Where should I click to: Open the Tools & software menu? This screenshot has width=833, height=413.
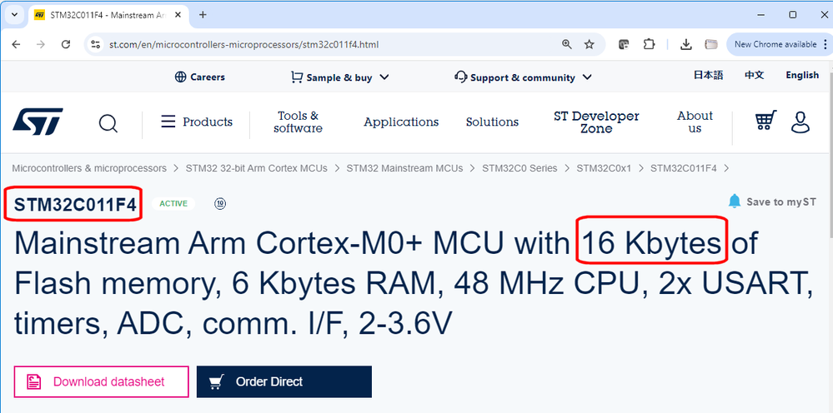click(x=298, y=122)
